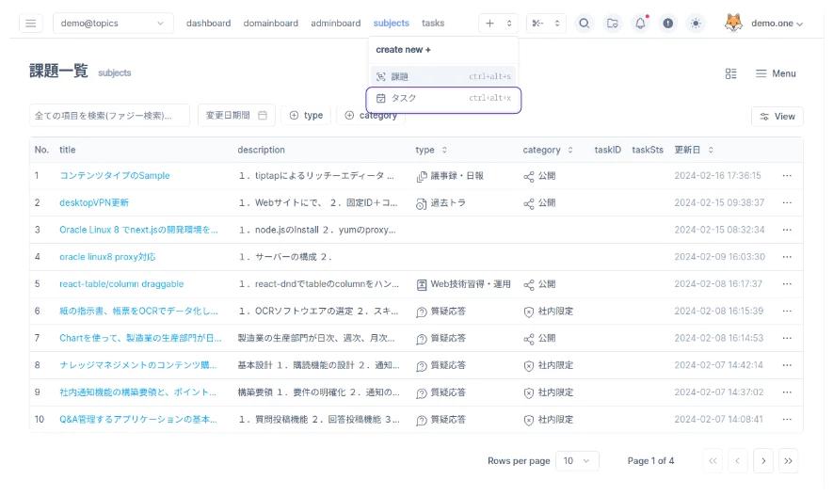
Task: Open the hamburger sidebar menu
Action: coord(31,24)
